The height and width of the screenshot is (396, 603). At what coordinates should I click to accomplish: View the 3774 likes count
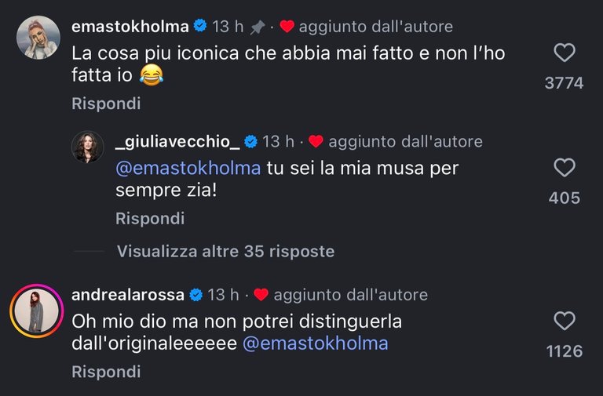point(564,82)
